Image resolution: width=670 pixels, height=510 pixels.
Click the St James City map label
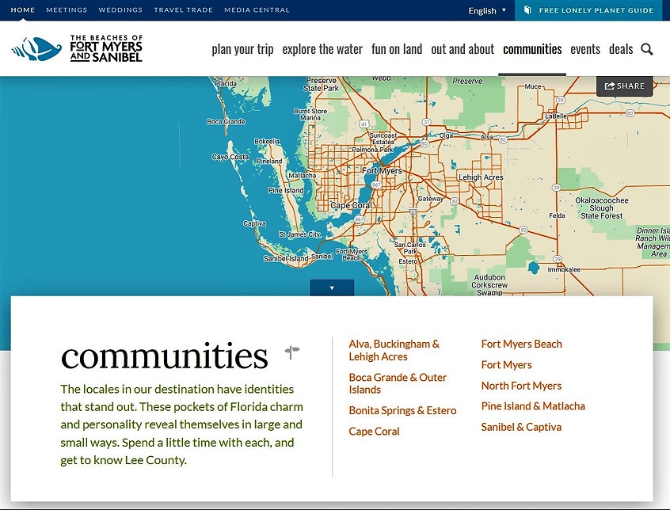coord(299,234)
